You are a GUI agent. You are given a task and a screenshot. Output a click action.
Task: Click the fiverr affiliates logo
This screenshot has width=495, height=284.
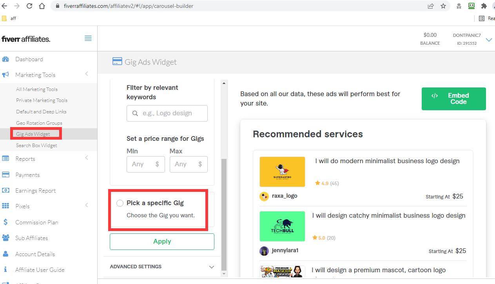point(26,38)
